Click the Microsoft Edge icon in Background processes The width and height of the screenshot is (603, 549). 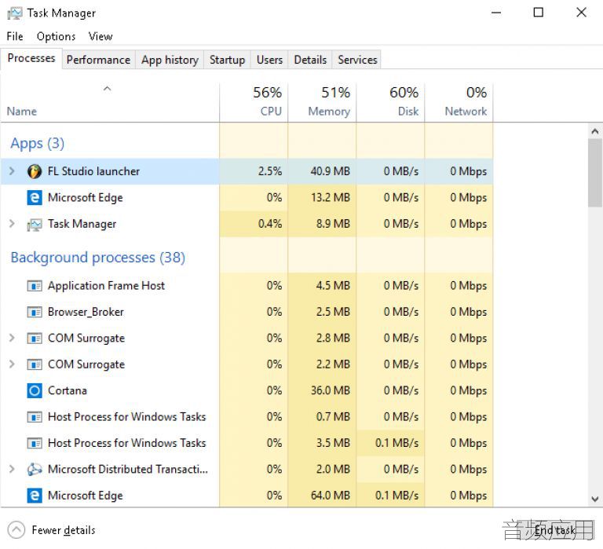[x=35, y=496]
